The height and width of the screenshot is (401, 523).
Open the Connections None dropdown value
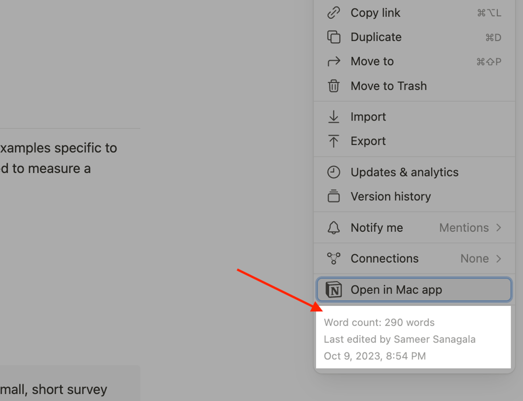click(x=474, y=258)
